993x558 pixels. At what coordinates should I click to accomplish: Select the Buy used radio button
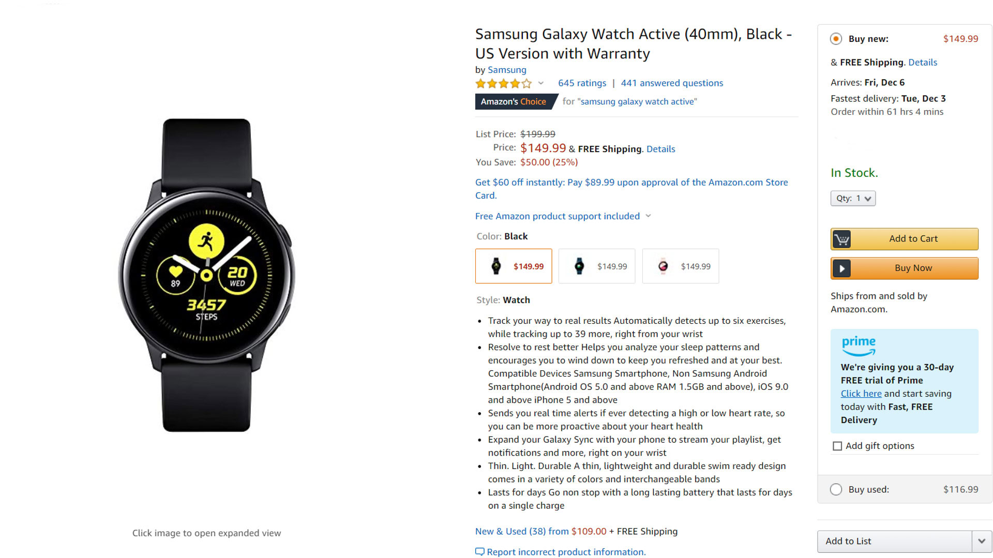(x=836, y=489)
